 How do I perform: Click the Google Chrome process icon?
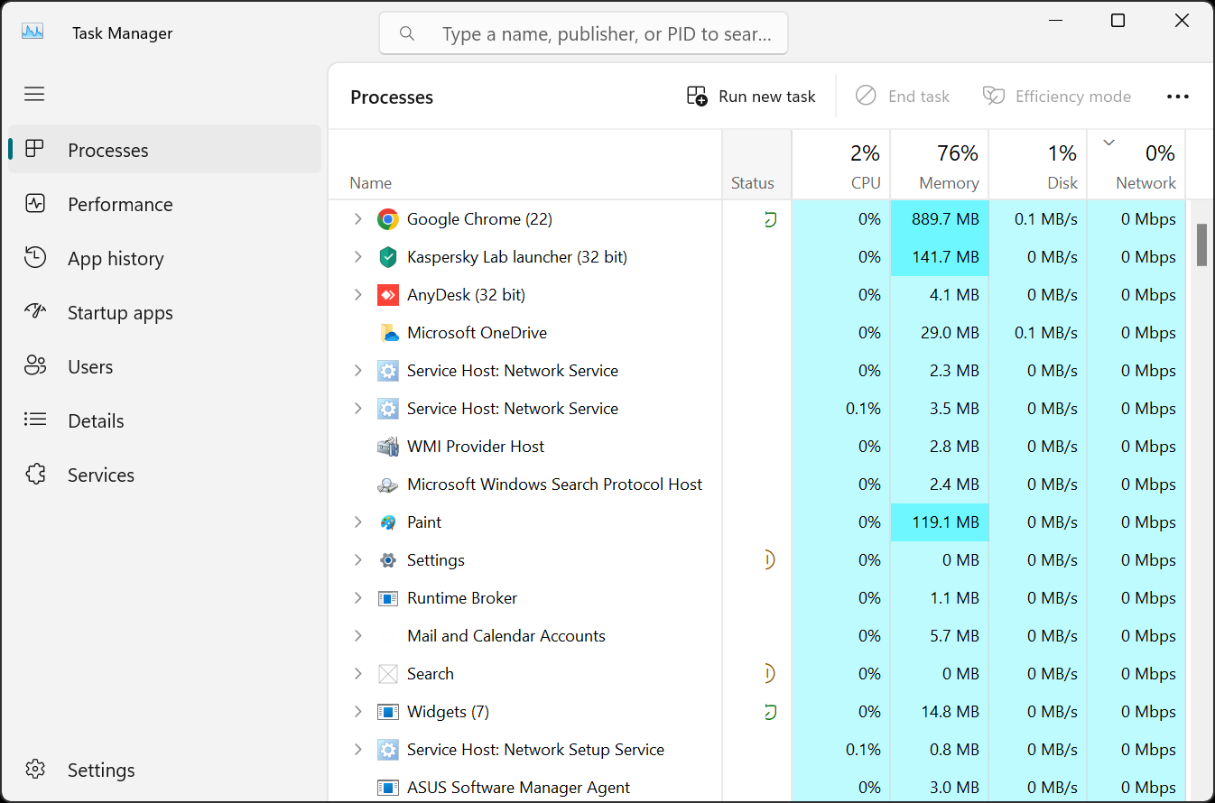click(x=388, y=219)
